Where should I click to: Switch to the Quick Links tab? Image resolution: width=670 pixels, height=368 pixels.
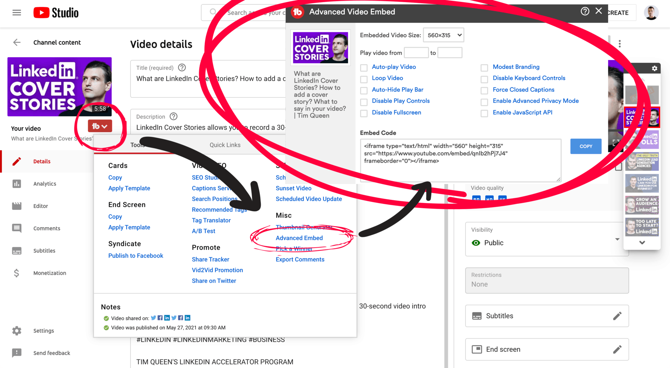coord(225,145)
